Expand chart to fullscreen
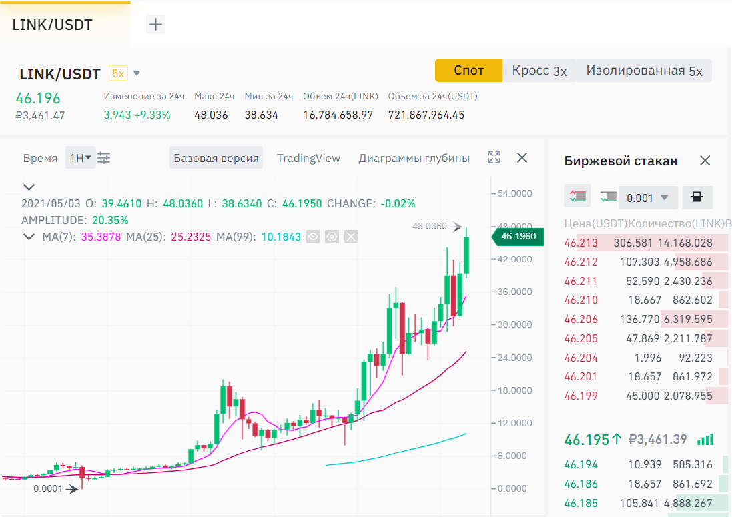Viewport: 732px width, 517px height. 494,158
